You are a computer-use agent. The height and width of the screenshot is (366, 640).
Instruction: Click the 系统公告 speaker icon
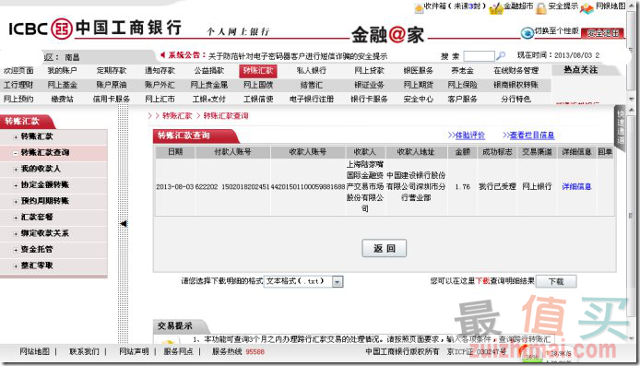pos(163,54)
